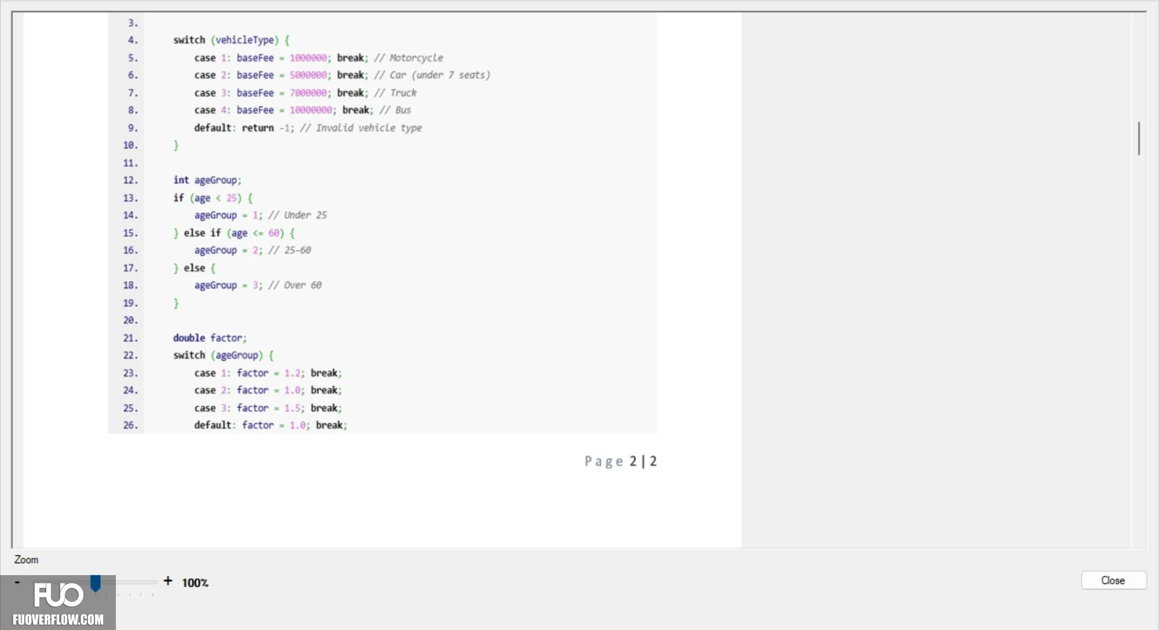This screenshot has height=630, width=1159.
Task: Click the line 'case 1: factor = 1.2; break;'
Action: pos(268,373)
